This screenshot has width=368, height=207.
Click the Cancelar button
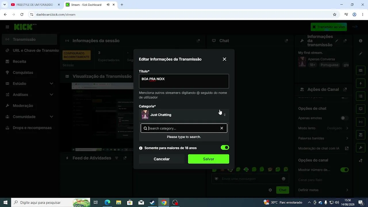click(162, 159)
